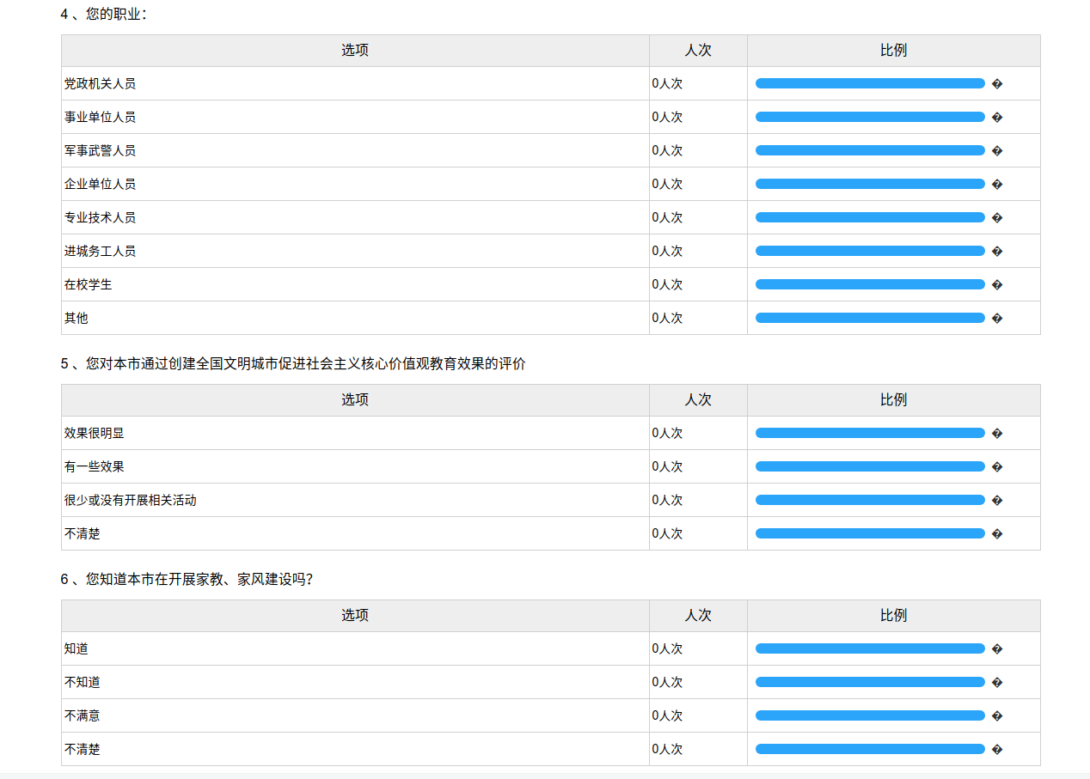Select the 军事武警人员 option text
Screen dimensions: 1090x779
[100, 150]
